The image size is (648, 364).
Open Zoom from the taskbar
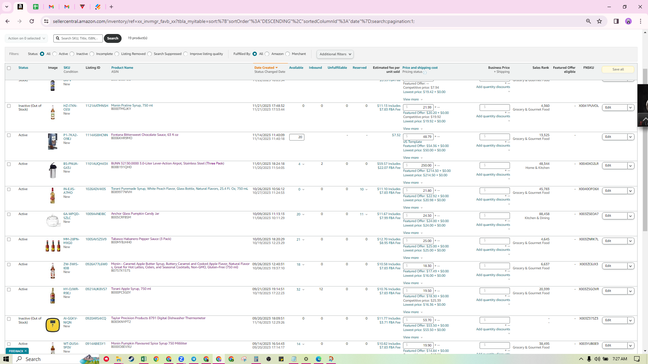point(181,359)
